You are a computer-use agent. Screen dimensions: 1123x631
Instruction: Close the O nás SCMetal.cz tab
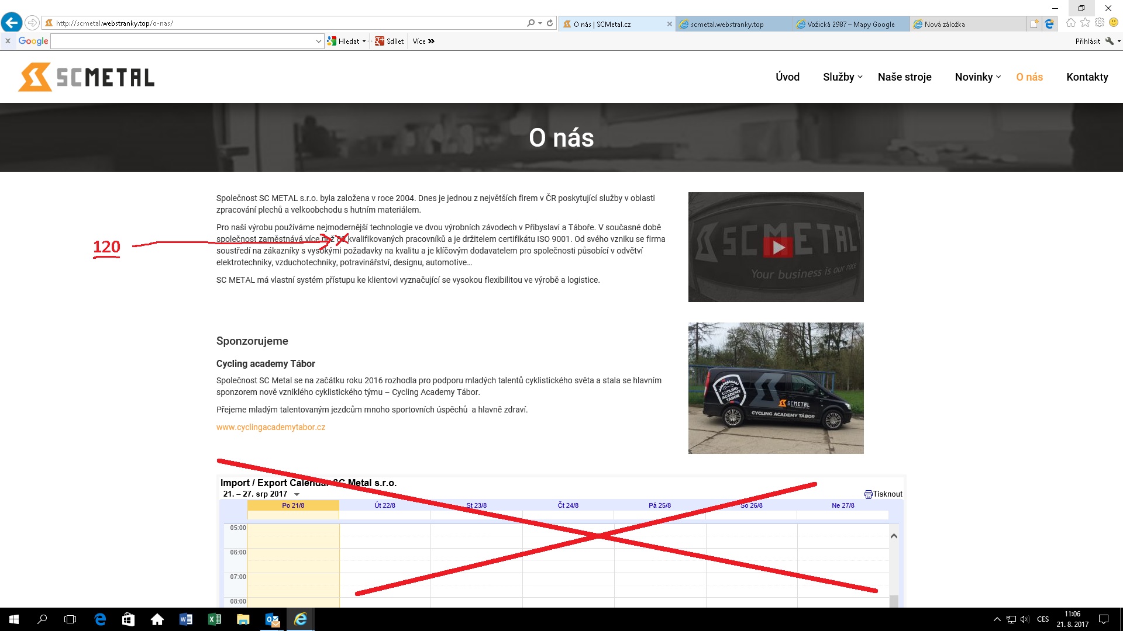[670, 24]
